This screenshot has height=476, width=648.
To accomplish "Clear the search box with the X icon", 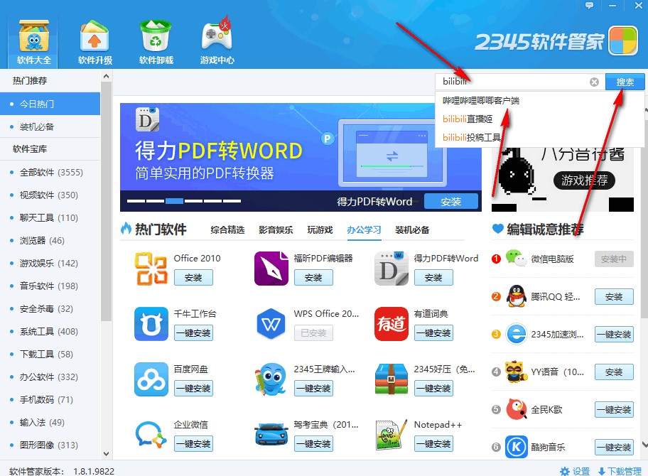I will [x=594, y=82].
